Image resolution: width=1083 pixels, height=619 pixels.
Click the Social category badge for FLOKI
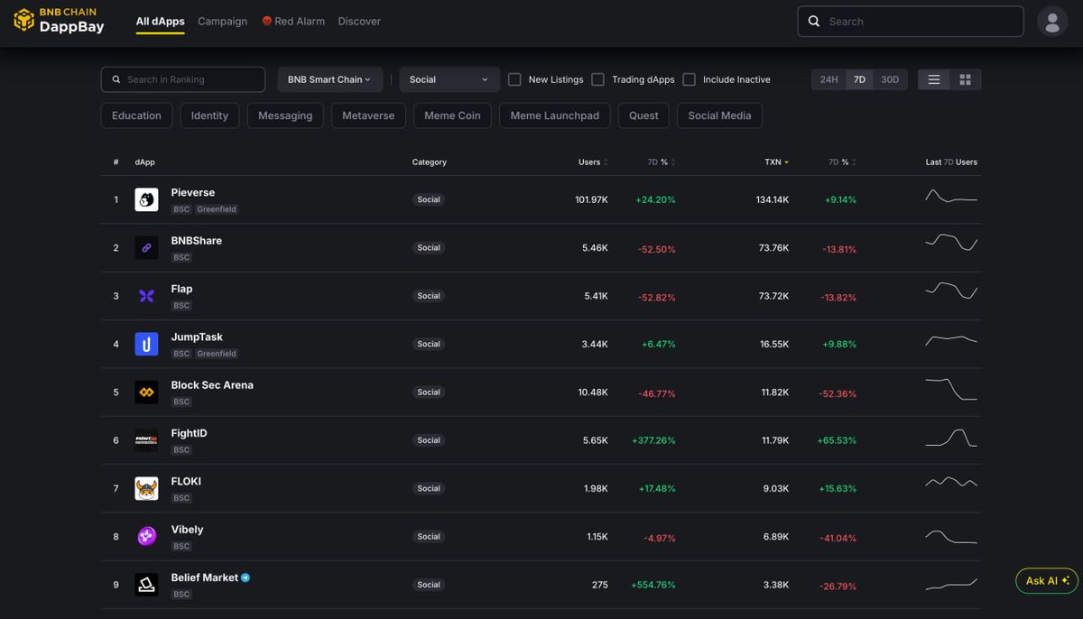click(429, 488)
